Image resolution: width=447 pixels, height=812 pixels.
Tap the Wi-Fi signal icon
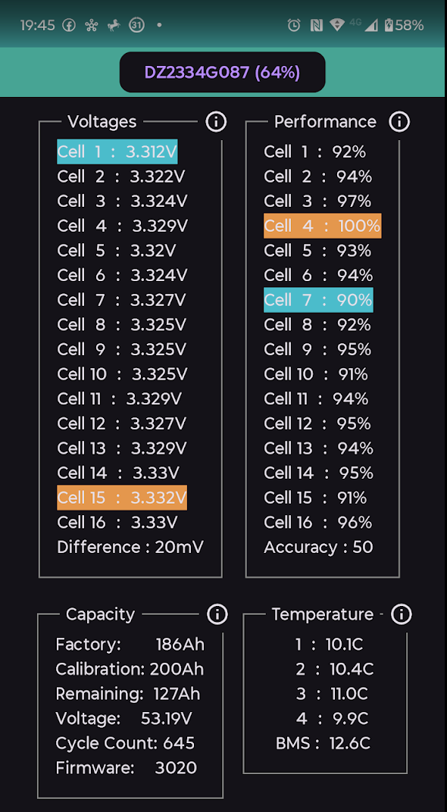click(x=337, y=25)
